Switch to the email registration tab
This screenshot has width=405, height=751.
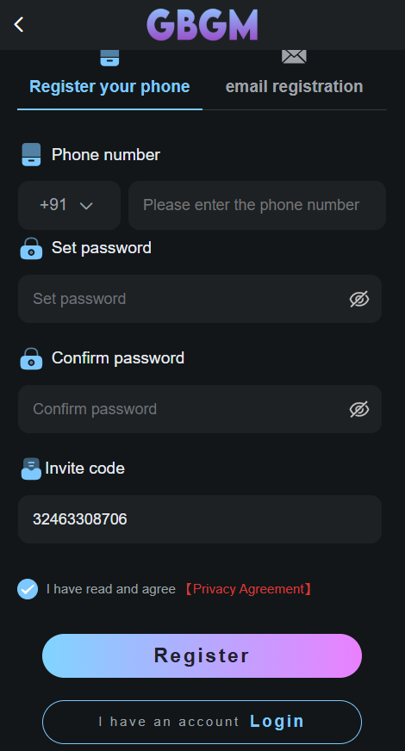294,86
